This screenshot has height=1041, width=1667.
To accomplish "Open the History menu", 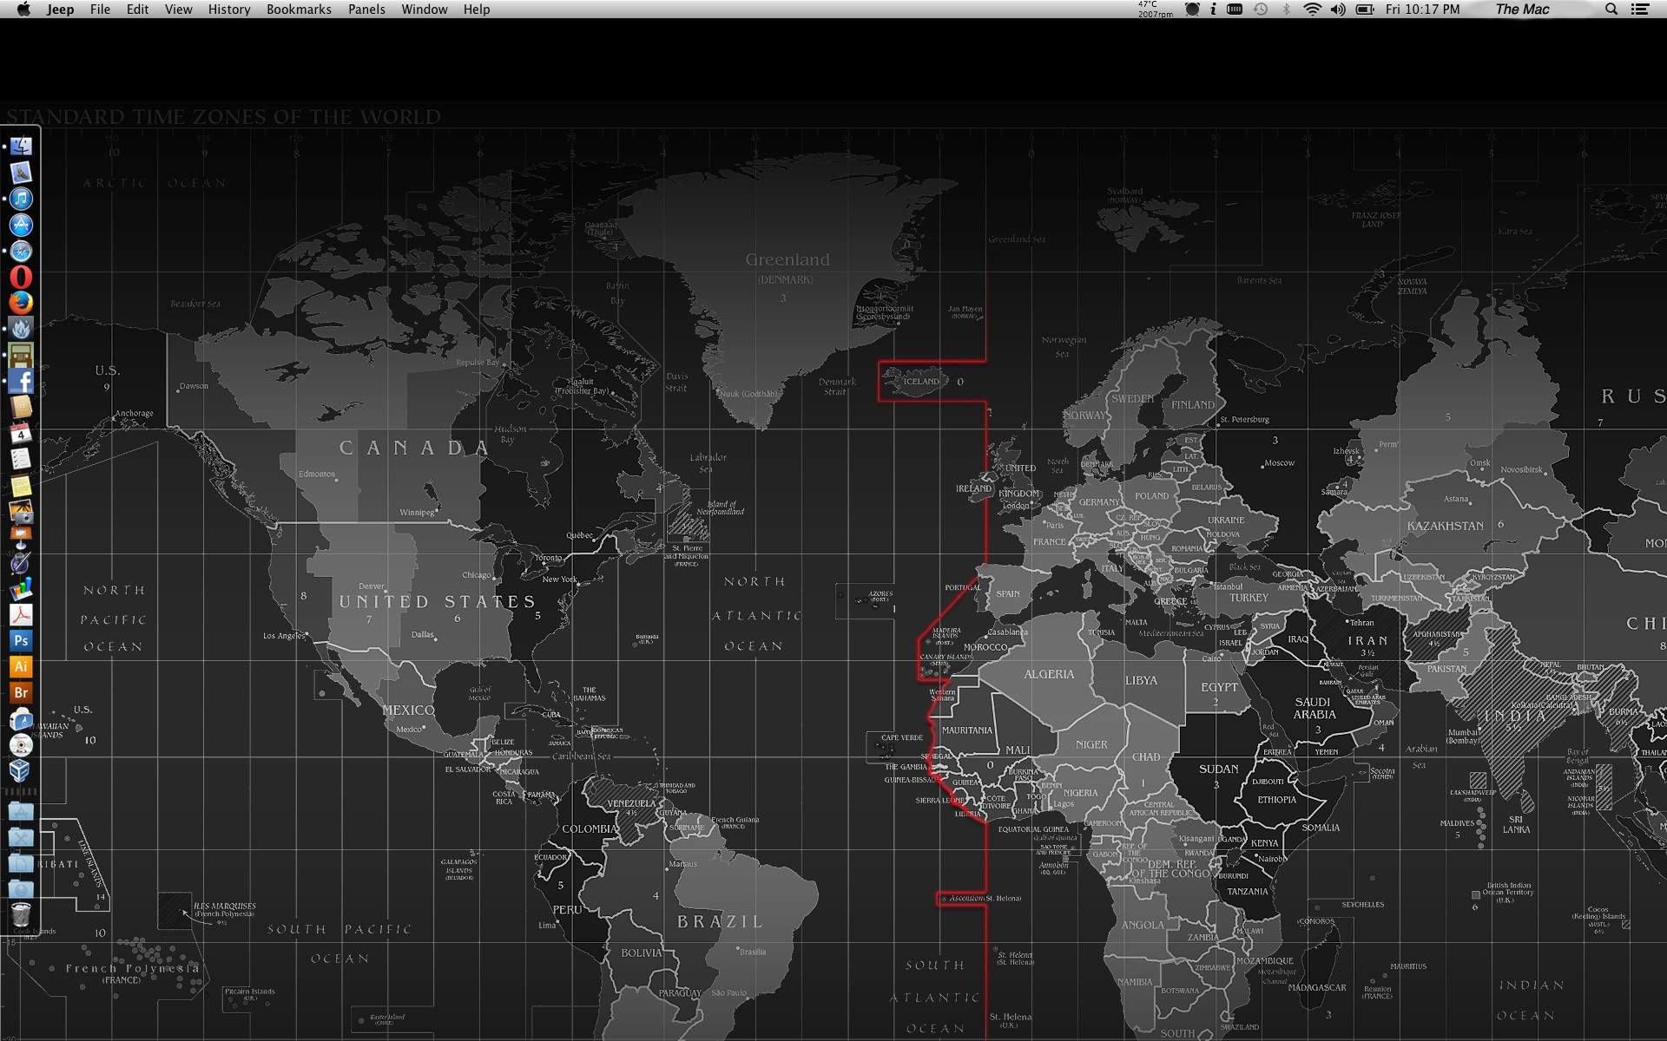I will click(229, 9).
